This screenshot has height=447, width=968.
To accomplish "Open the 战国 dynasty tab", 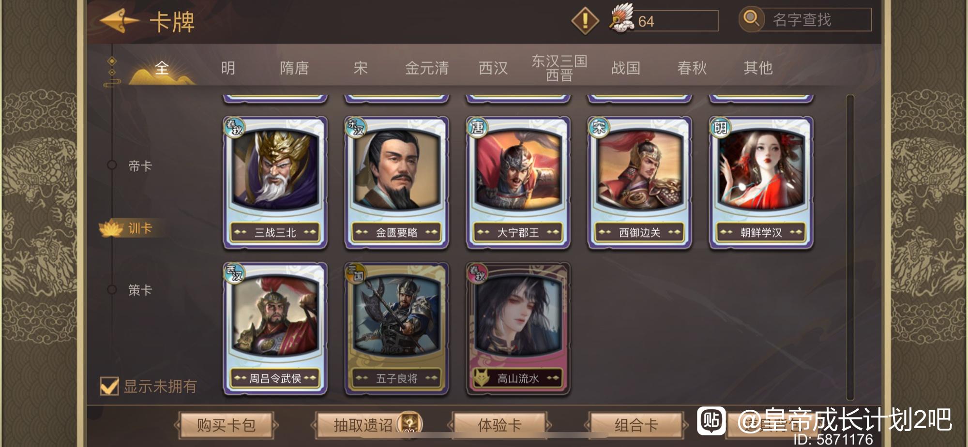I will (x=626, y=68).
